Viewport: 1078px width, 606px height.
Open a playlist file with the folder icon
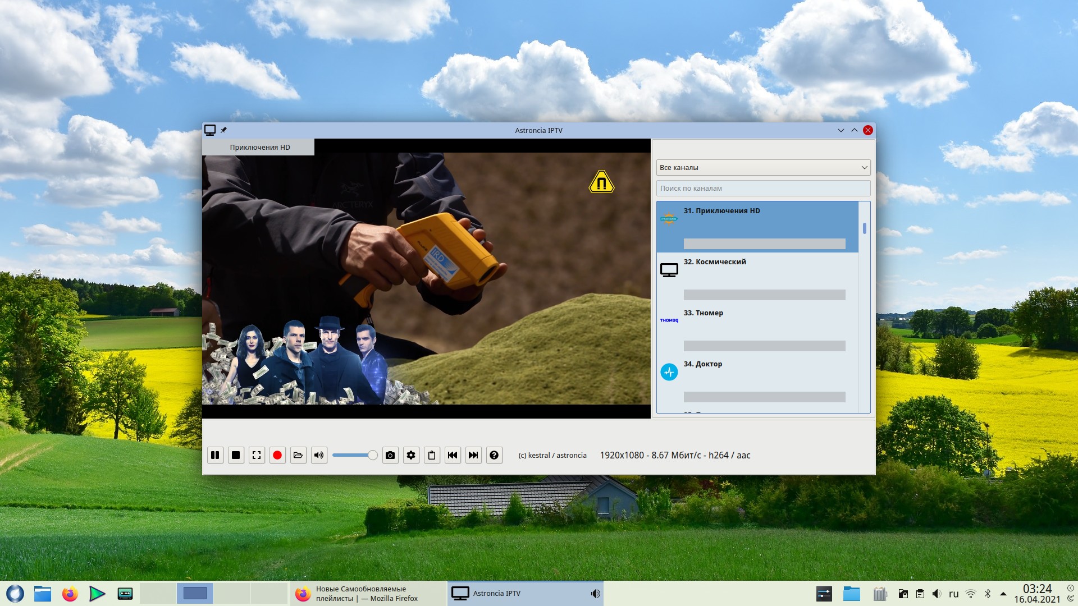[x=298, y=455]
